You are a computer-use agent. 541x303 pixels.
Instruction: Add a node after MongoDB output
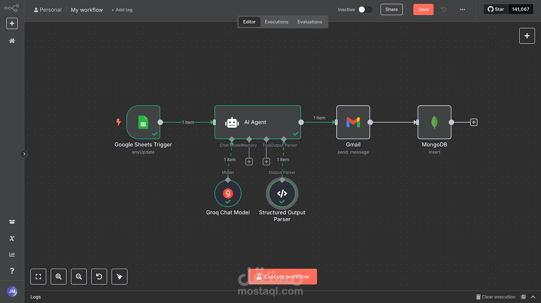[474, 122]
